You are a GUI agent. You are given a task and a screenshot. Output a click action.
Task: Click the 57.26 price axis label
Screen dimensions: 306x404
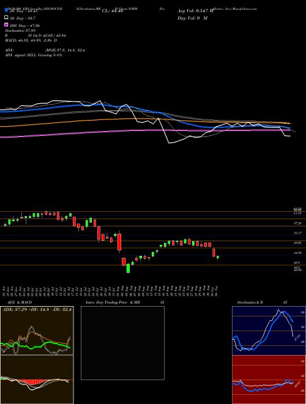pos(297,223)
